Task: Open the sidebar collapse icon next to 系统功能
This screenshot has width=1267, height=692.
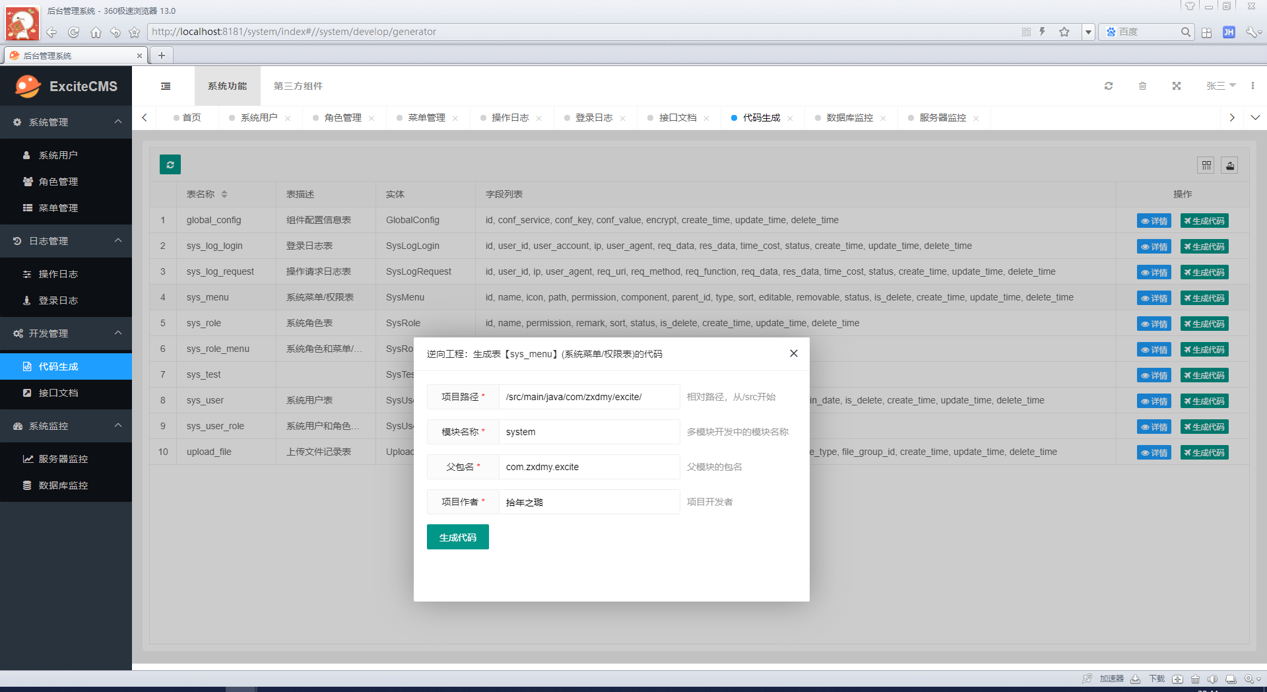Action: pyautogui.click(x=165, y=86)
